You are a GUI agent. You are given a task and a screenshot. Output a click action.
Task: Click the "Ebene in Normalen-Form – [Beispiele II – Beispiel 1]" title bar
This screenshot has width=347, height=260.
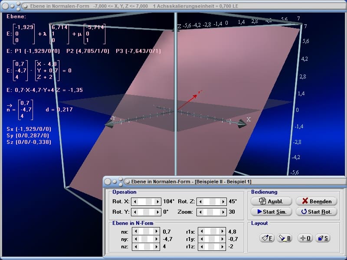[225, 182]
